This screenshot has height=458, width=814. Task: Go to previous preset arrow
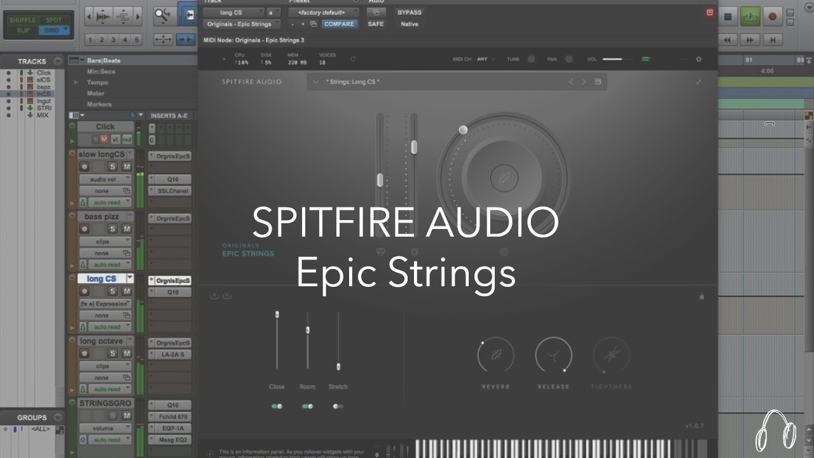571,82
